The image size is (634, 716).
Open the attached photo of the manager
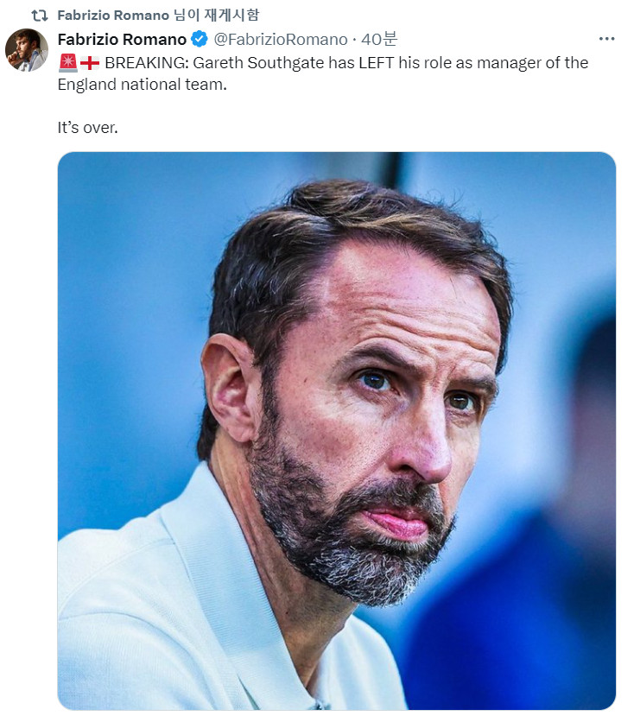click(x=337, y=431)
